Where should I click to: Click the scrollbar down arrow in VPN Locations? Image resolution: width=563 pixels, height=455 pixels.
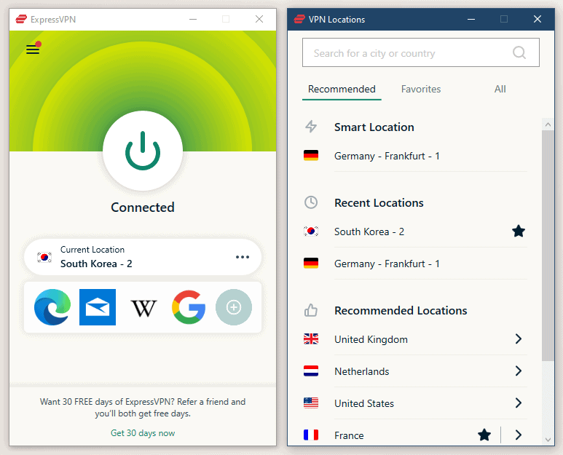click(548, 440)
